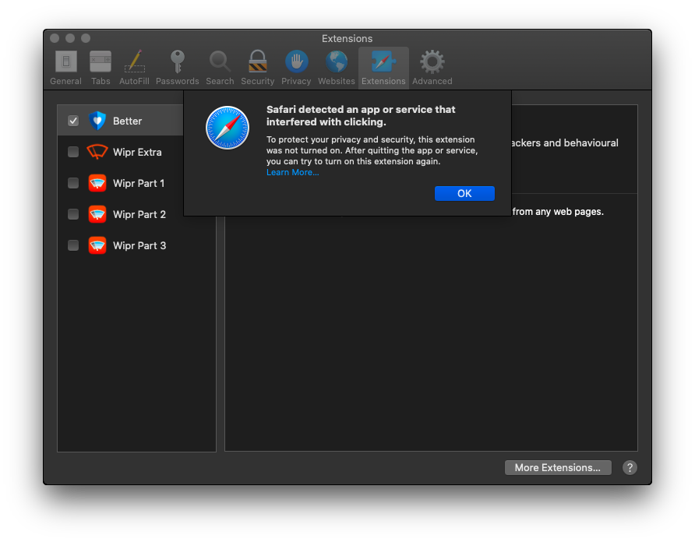This screenshot has width=695, height=542.
Task: Enable the Wipr Extra checkbox
Action: (x=73, y=152)
